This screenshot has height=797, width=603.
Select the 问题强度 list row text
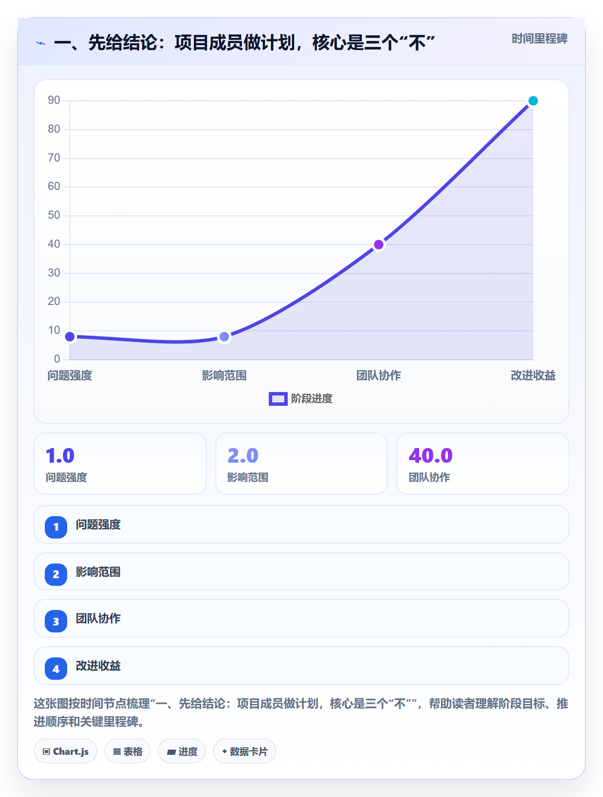(x=98, y=525)
